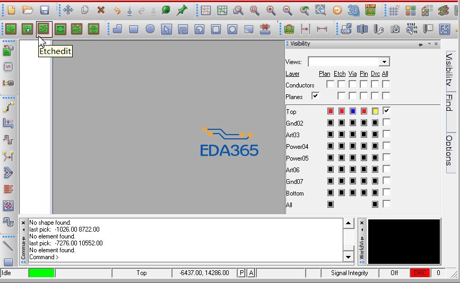The width and height of the screenshot is (460, 283).
Task: Select the Move tool with four arrows
Action: (68, 10)
